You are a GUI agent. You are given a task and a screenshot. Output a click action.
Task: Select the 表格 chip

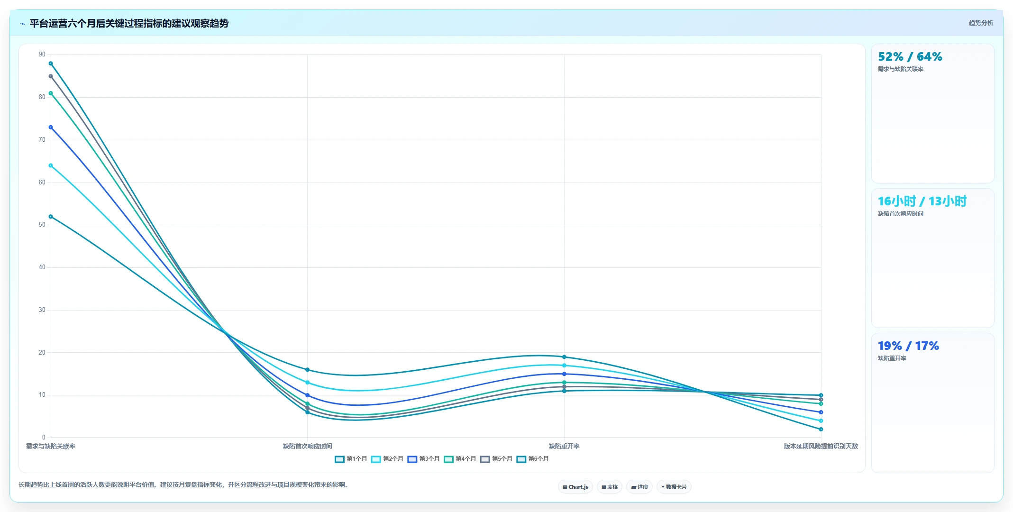tap(610, 487)
